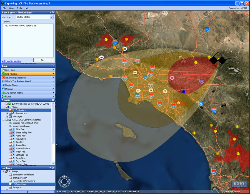Click the bottom panel expand down-arrow bar
The image size is (250, 194).
point(28,192)
